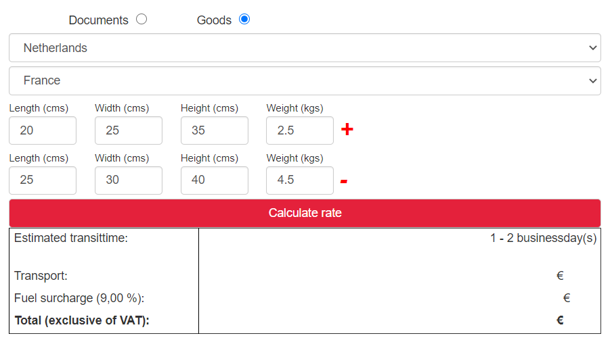Image resolution: width=612 pixels, height=340 pixels.
Task: Click second row Width field showing 30
Action: point(129,180)
